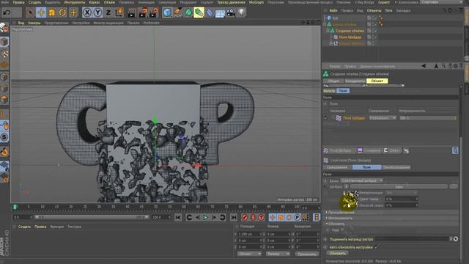Toggle the X axis lock
Viewport: 469px width, 264px height.
click(86, 12)
